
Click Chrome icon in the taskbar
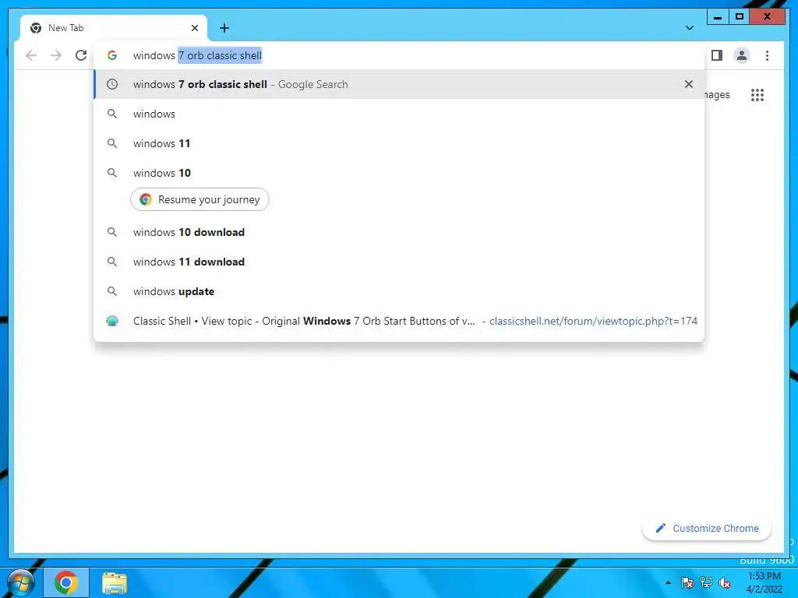click(66, 582)
